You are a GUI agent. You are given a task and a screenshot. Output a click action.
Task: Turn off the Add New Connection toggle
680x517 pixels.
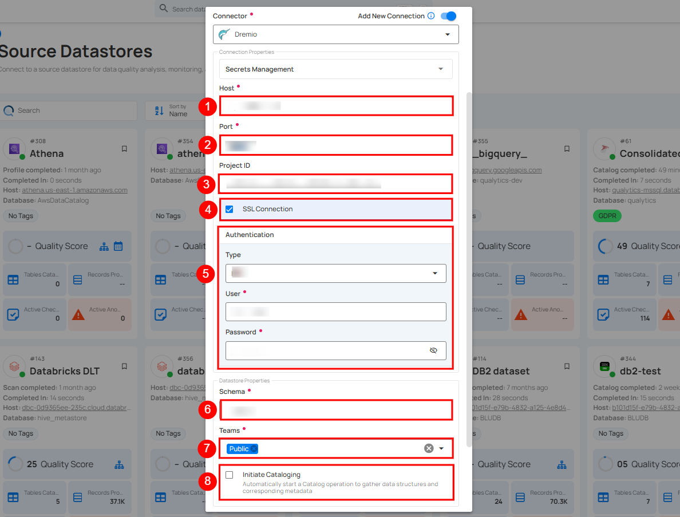pos(448,16)
